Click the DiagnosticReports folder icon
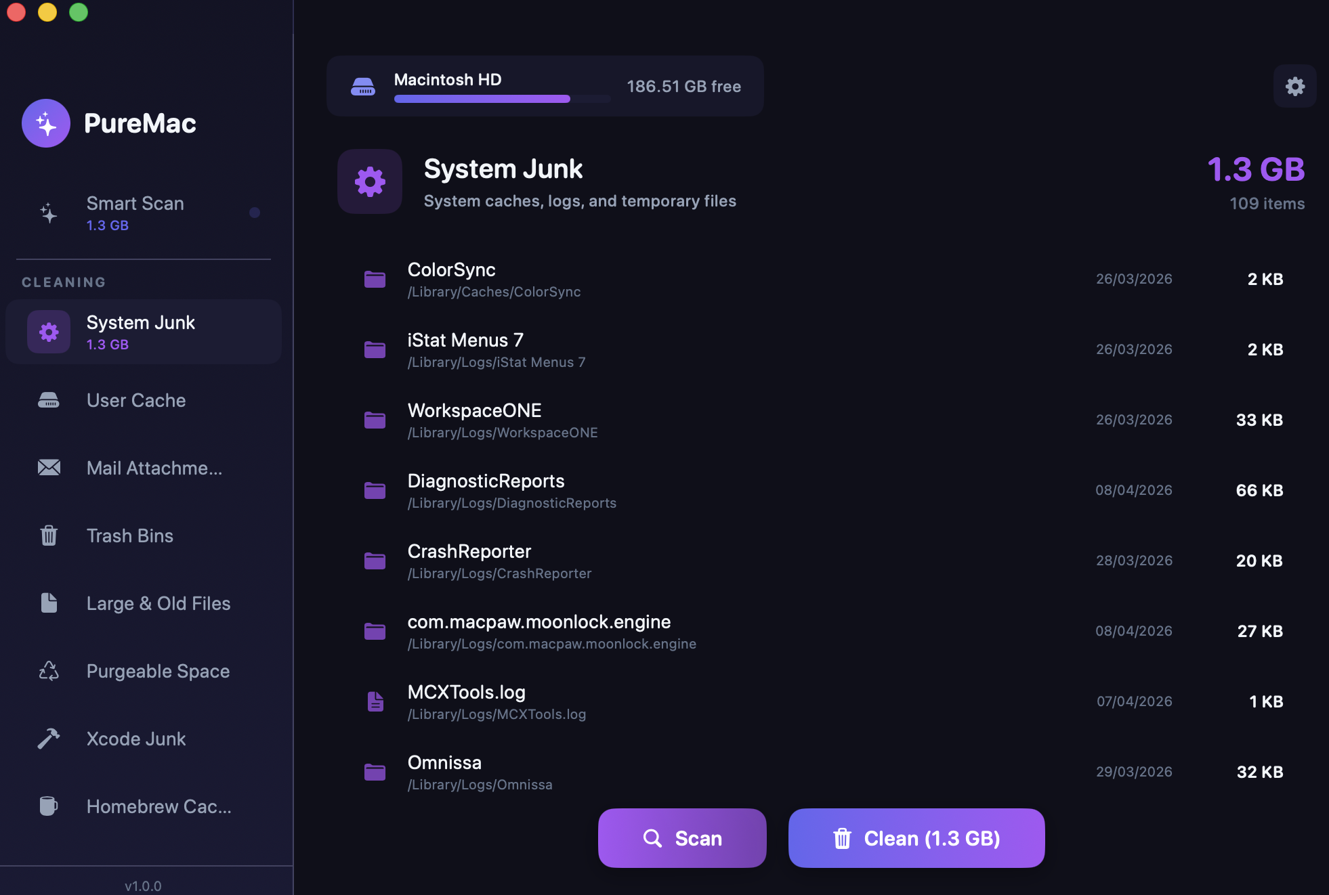 (x=375, y=491)
